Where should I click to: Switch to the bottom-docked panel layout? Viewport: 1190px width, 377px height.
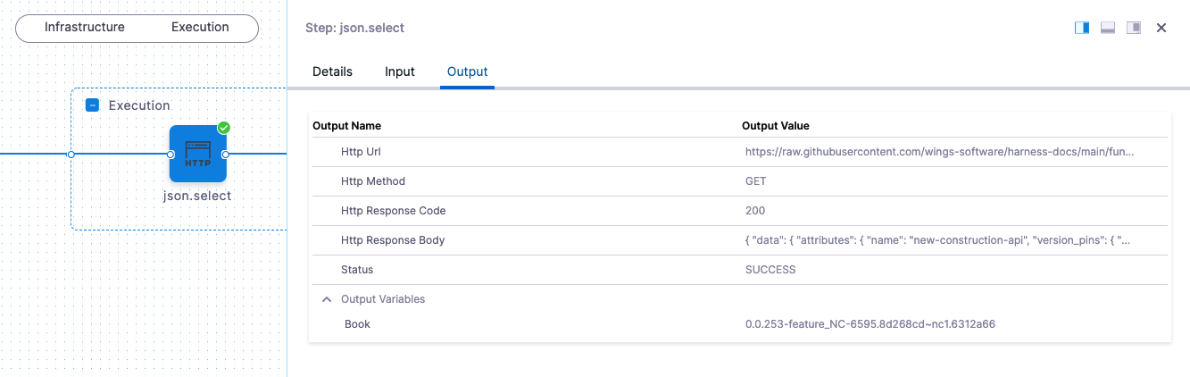pos(1108,28)
